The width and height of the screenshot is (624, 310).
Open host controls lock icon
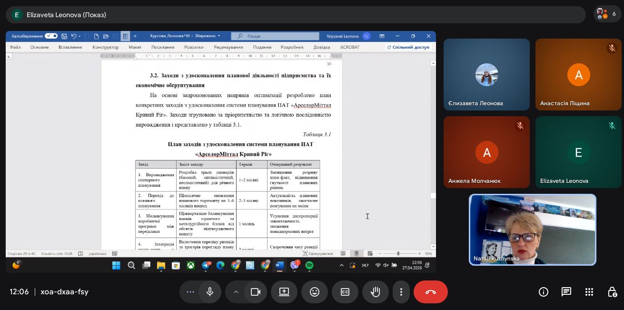tap(612, 292)
